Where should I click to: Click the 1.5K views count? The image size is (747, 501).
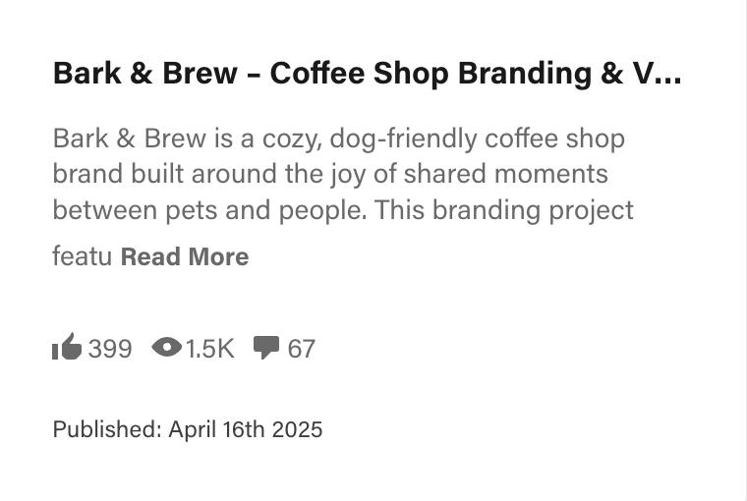[x=209, y=349]
